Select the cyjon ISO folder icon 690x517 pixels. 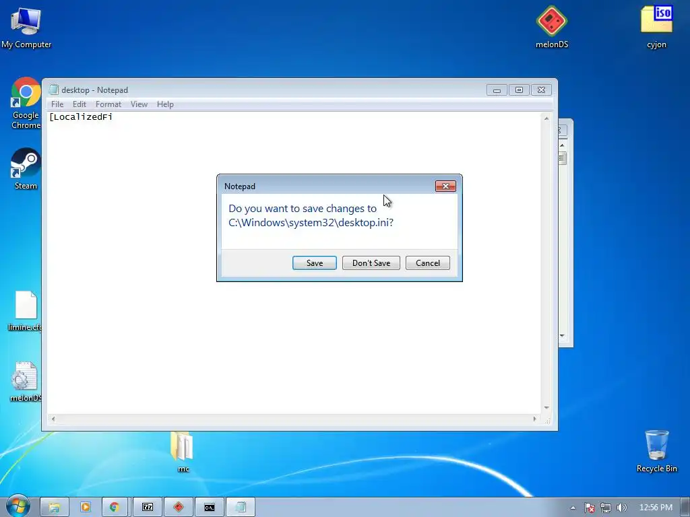[656, 27]
